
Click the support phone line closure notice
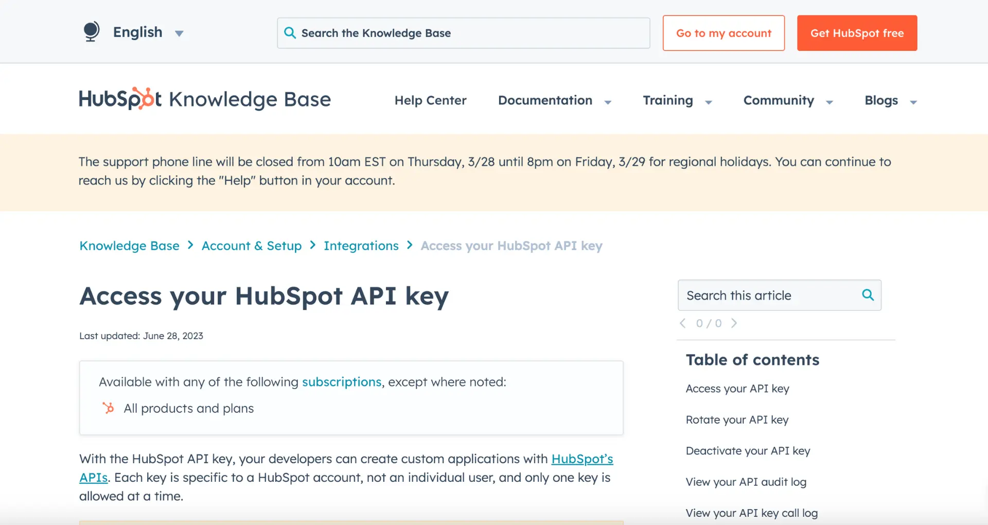tap(485, 171)
